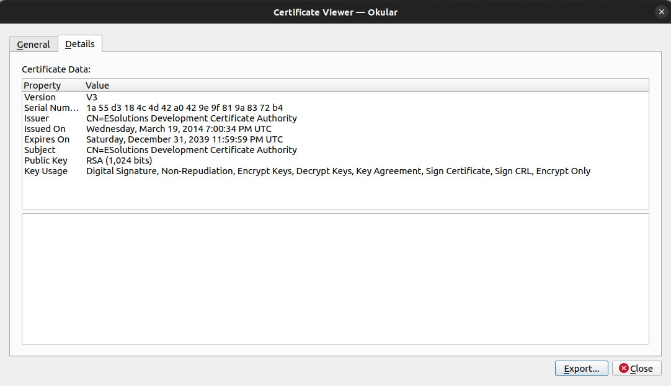Close the dialog via the title bar X
The width and height of the screenshot is (671, 386).
pos(661,12)
